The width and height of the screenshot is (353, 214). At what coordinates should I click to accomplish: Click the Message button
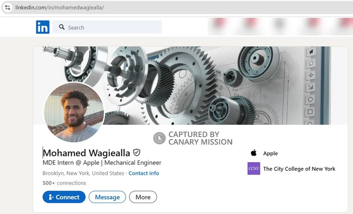point(107,197)
